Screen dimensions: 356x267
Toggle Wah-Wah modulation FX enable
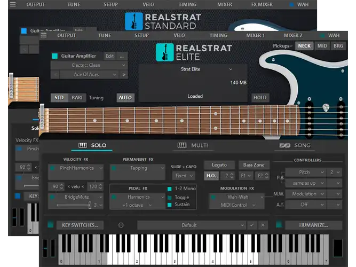coord(213,197)
